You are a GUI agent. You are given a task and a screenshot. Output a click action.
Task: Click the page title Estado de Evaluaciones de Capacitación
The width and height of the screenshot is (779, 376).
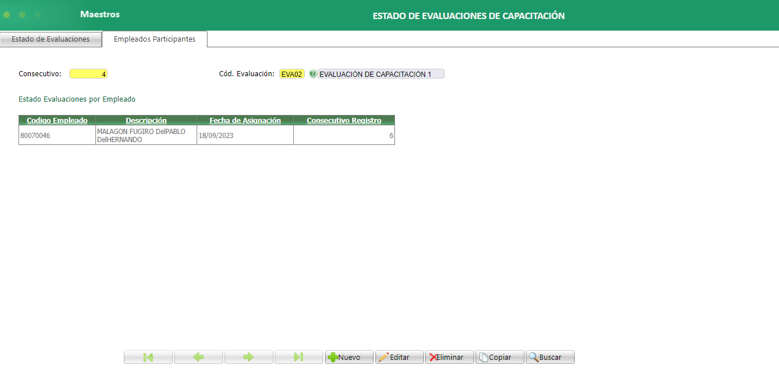tap(468, 16)
